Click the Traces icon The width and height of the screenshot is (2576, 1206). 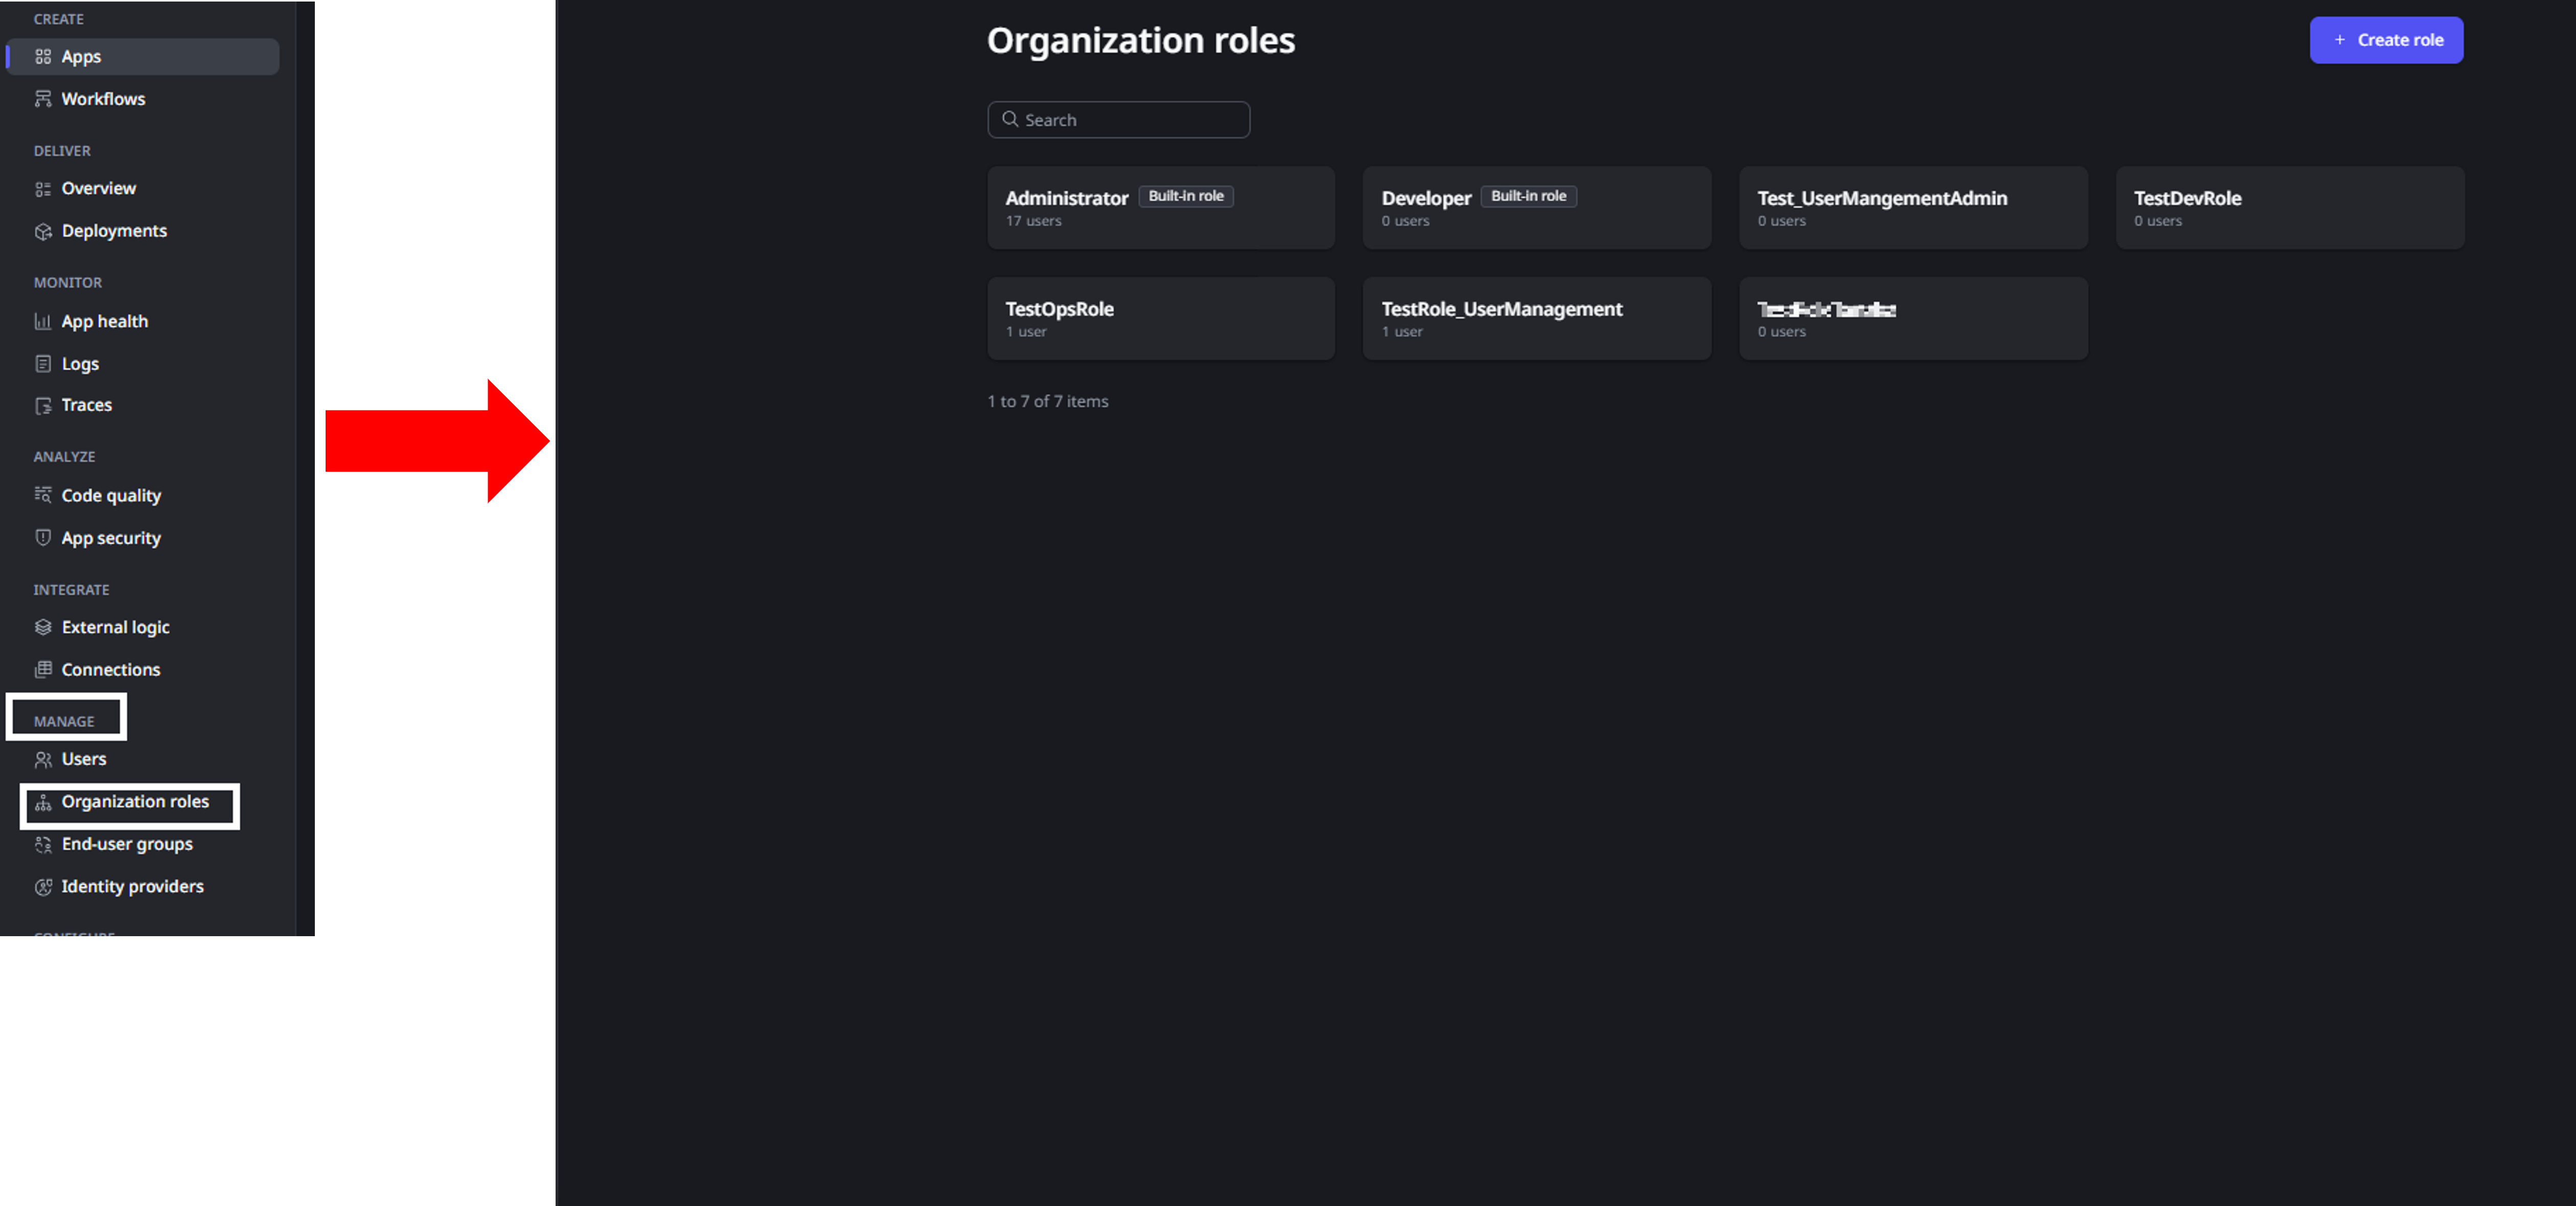43,405
